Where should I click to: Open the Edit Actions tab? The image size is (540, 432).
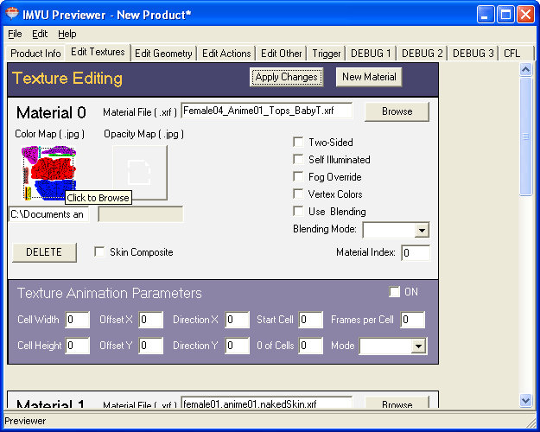tap(226, 54)
